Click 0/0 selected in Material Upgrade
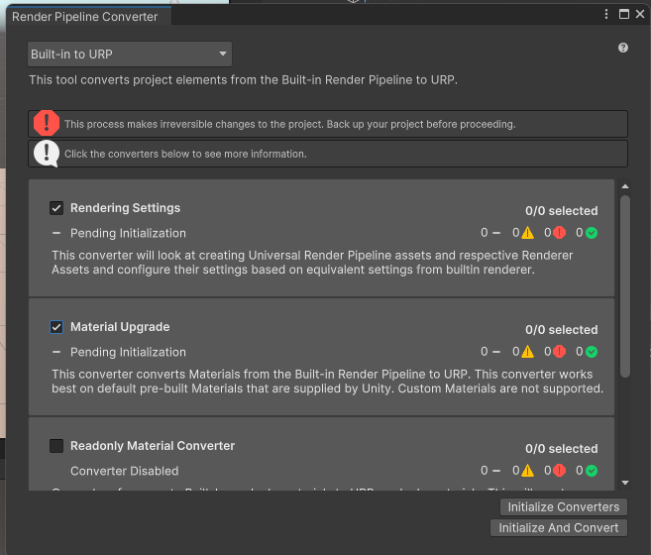 tap(561, 329)
